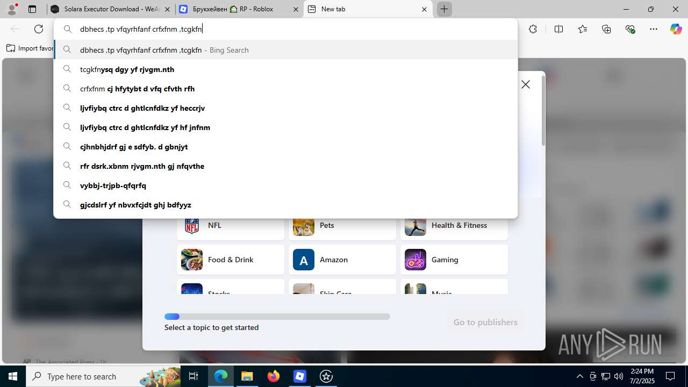Open Roblox taskbar icon
Viewport: 688px width, 387px height.
[x=300, y=376]
